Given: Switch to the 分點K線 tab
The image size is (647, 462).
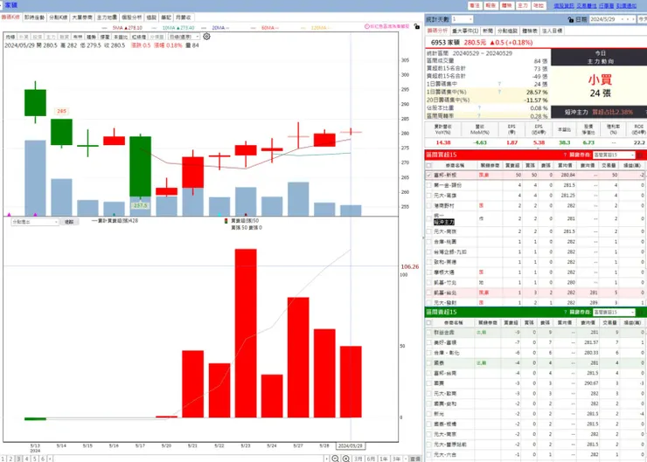Looking at the screenshot, I should click(59, 17).
